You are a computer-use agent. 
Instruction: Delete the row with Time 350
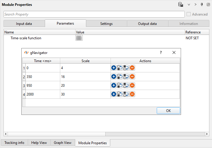tap(132, 77)
